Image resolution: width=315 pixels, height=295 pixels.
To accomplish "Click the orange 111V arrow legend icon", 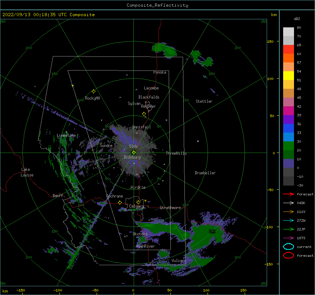I will click(288, 212).
